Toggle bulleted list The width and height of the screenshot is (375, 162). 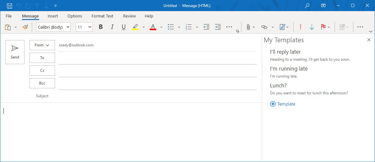pos(171,27)
